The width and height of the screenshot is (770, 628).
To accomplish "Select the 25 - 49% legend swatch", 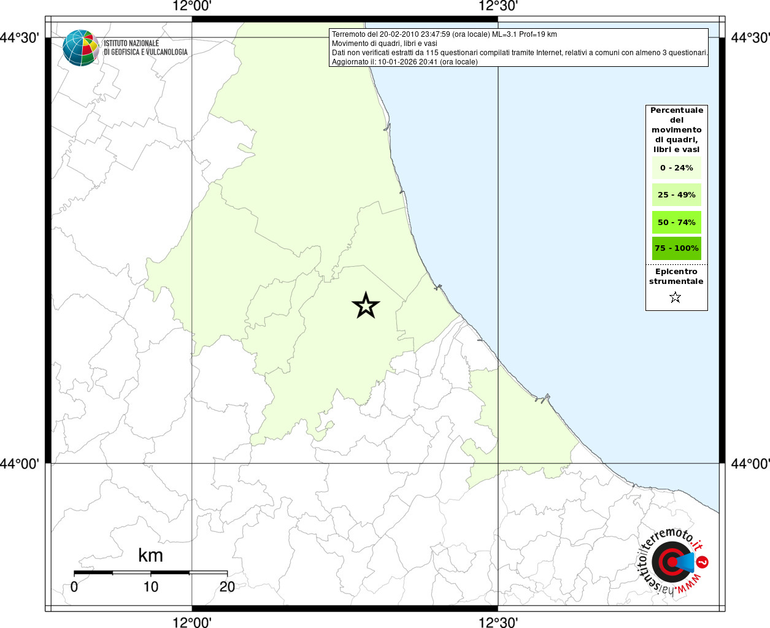I will (x=677, y=195).
